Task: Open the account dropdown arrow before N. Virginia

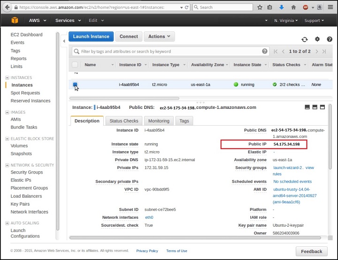Action: click(266, 21)
